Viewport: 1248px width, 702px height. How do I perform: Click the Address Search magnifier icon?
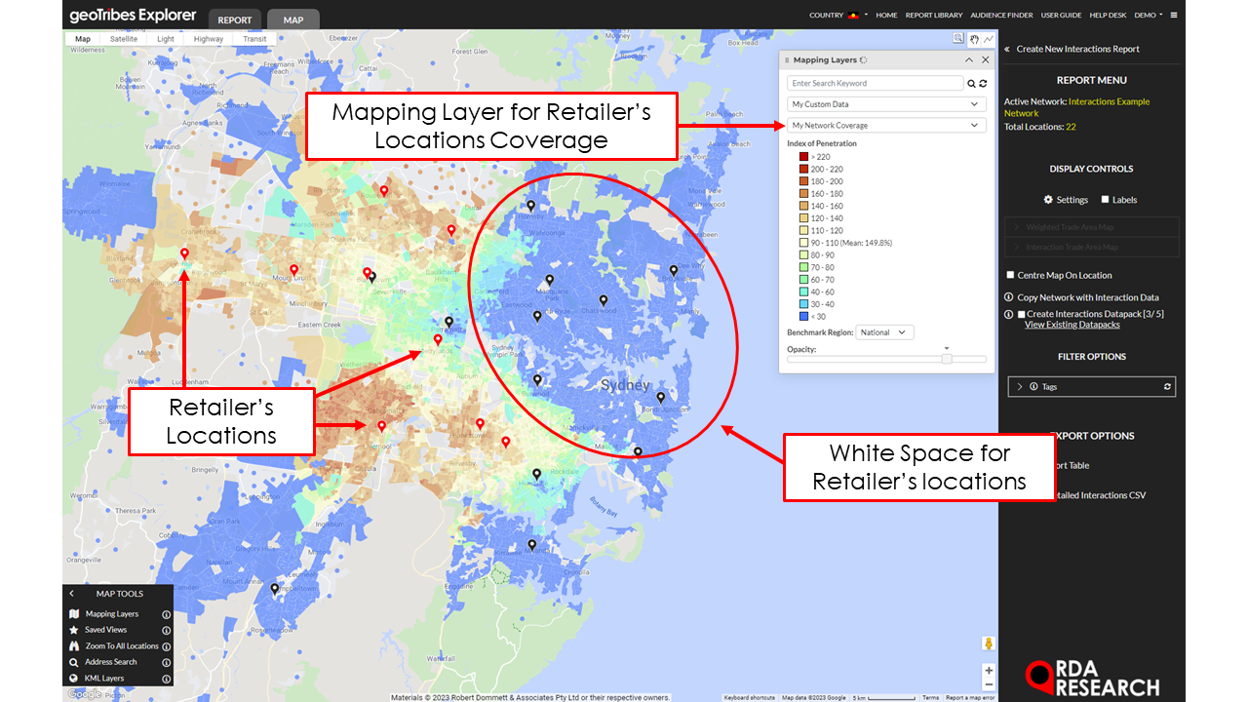coord(74,662)
